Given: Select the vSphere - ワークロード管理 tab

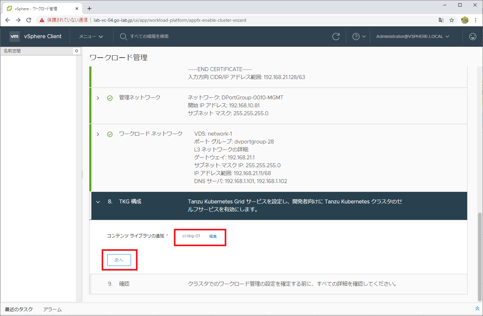Looking at the screenshot, I should (x=43, y=9).
